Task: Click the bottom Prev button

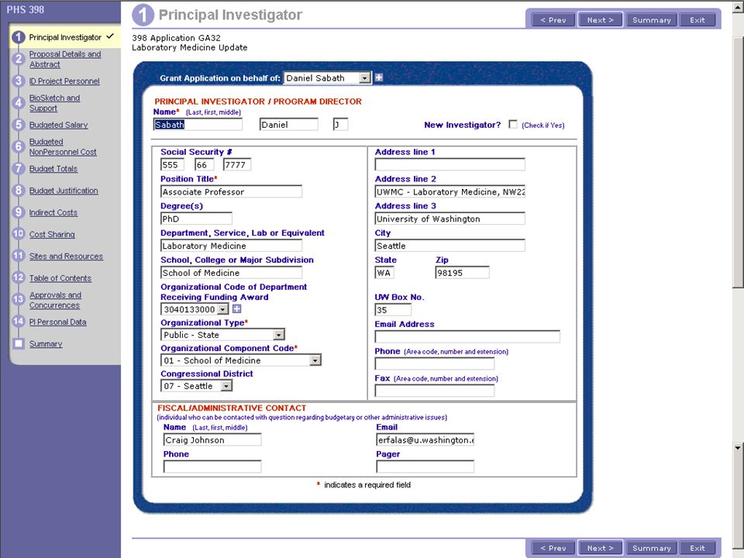Action: [x=553, y=548]
